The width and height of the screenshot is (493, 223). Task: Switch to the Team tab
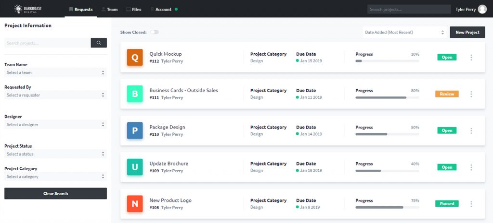109,10
